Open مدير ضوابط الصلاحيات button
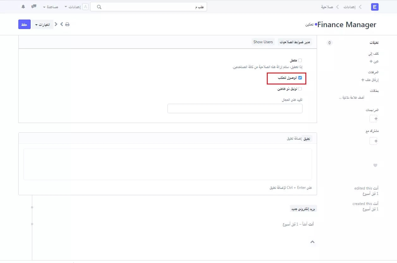Viewport: 397px width, 263px height. click(x=295, y=42)
